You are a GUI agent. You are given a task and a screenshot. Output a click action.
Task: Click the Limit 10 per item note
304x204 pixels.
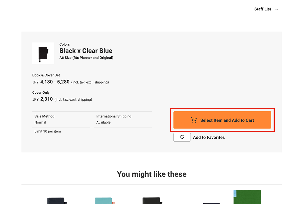click(x=48, y=131)
